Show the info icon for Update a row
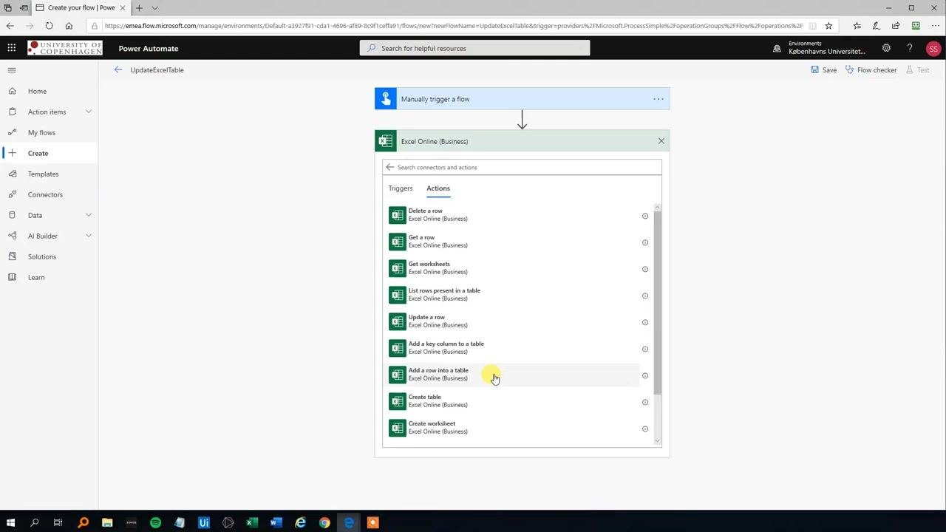This screenshot has height=532, width=946. [645, 323]
